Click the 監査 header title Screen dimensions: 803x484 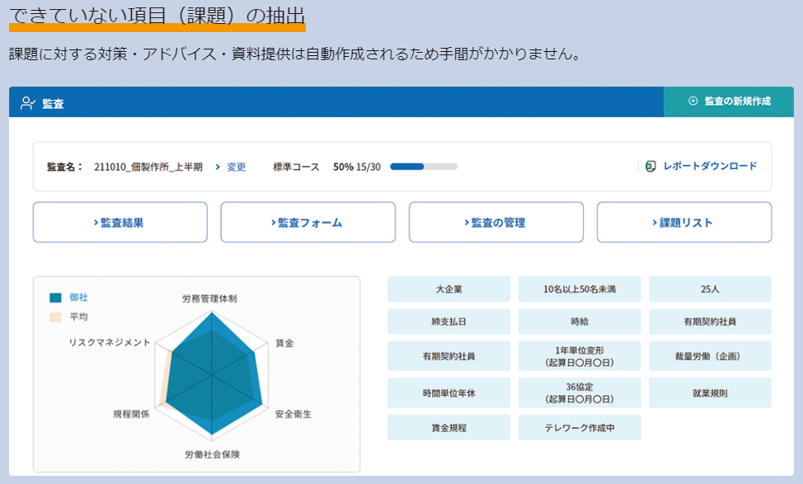(53, 103)
